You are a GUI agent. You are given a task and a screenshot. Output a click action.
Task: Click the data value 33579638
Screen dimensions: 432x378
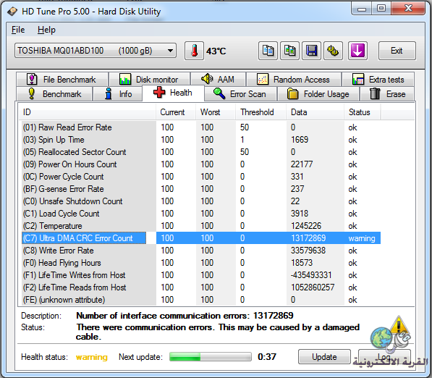(308, 251)
